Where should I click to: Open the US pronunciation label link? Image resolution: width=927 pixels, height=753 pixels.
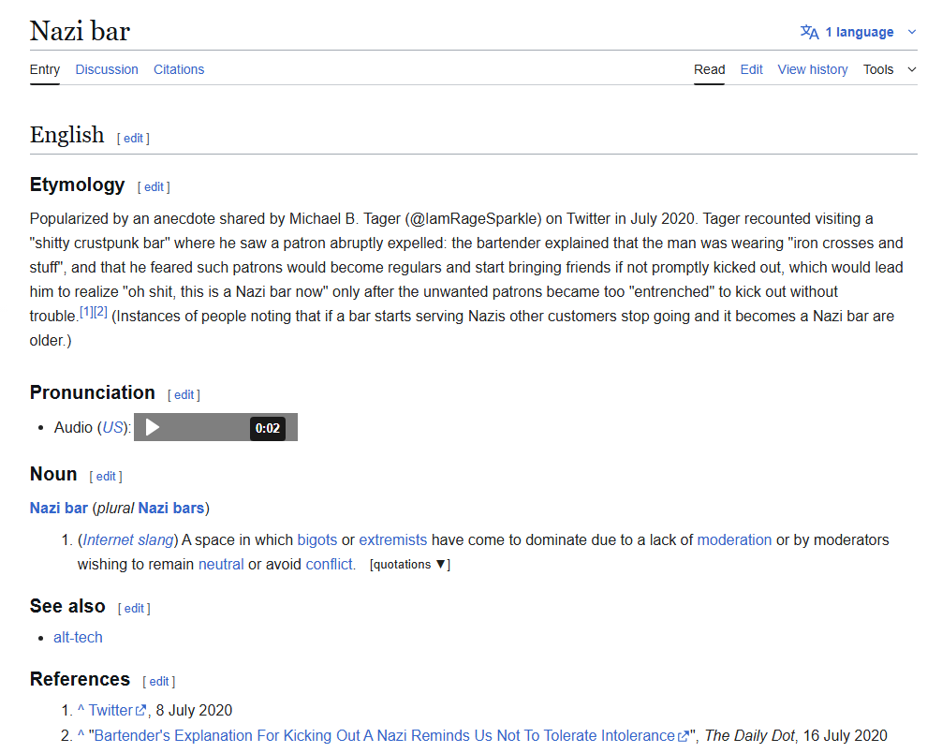(x=112, y=428)
